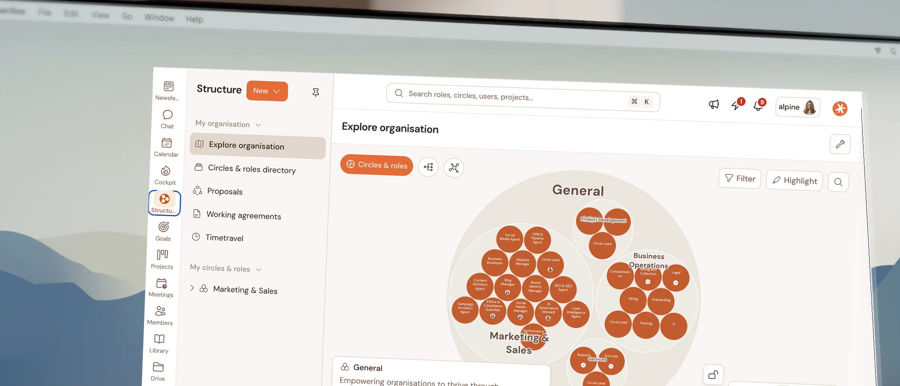Select the Ethics & Compliance Guardian role
Viewport: 900px width, 386px height.
click(493, 311)
